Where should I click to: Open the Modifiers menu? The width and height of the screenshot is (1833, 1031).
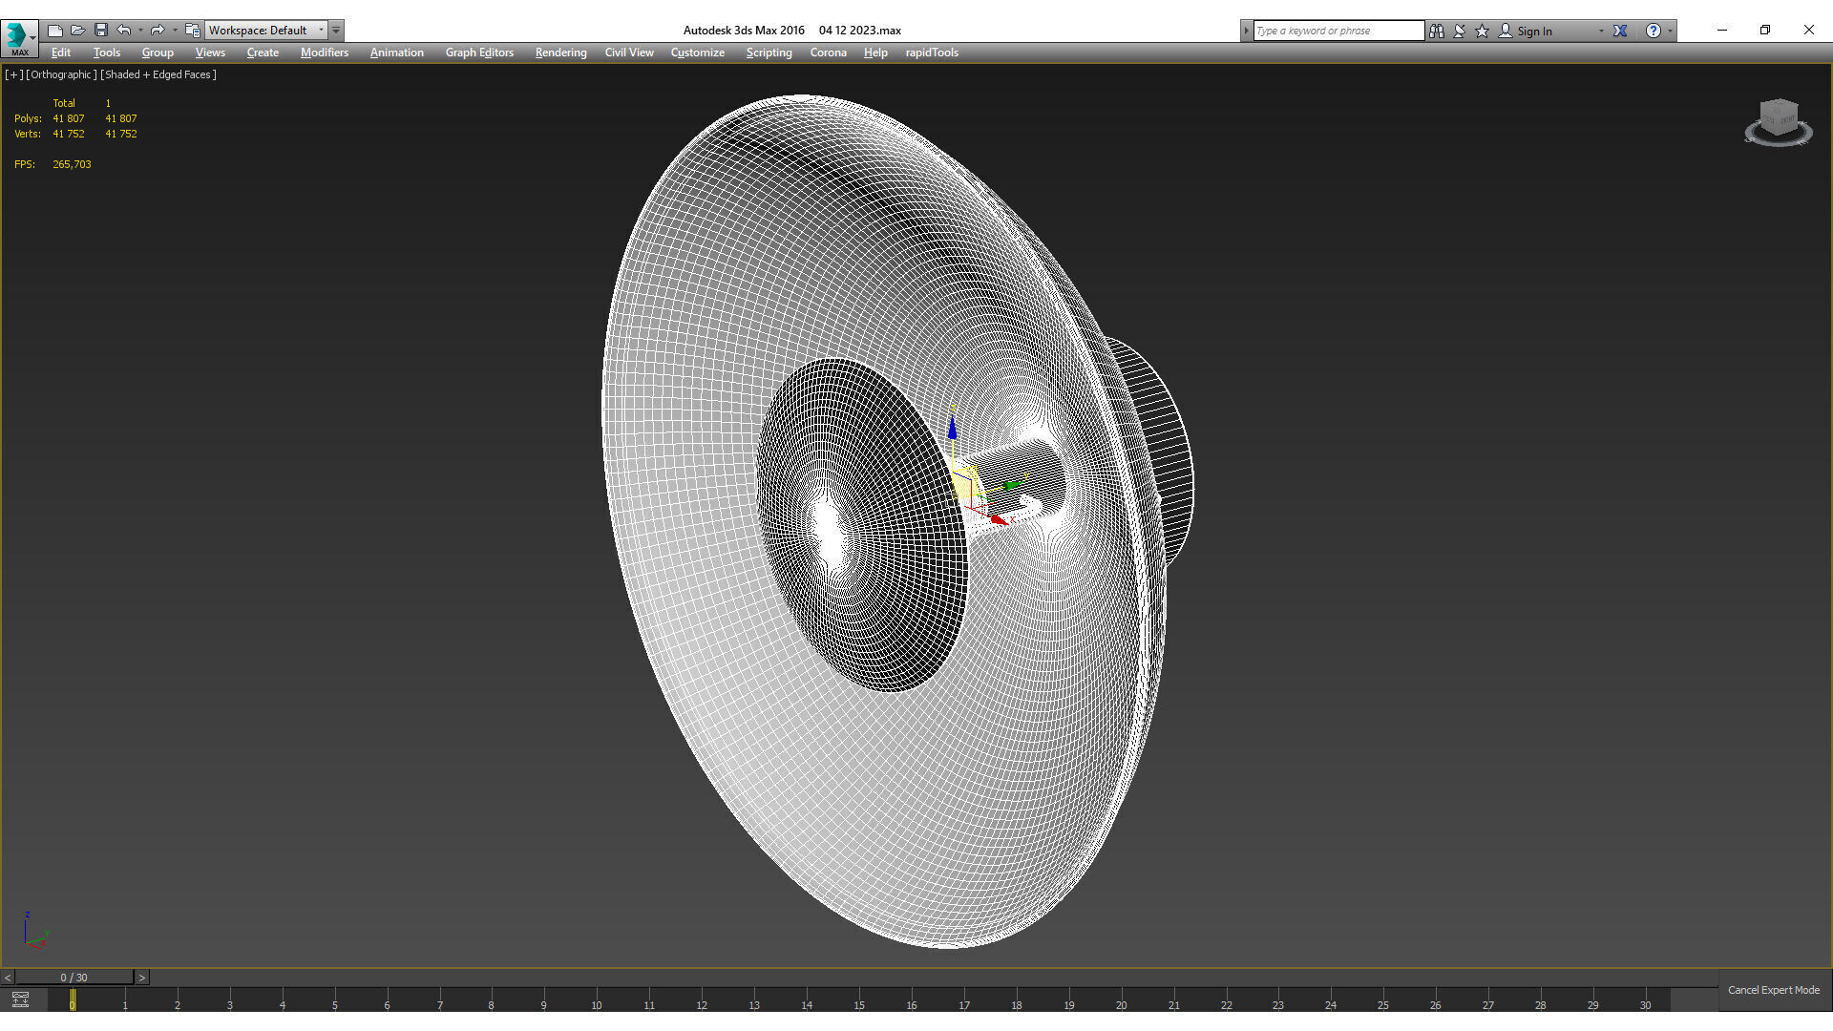tap(325, 53)
